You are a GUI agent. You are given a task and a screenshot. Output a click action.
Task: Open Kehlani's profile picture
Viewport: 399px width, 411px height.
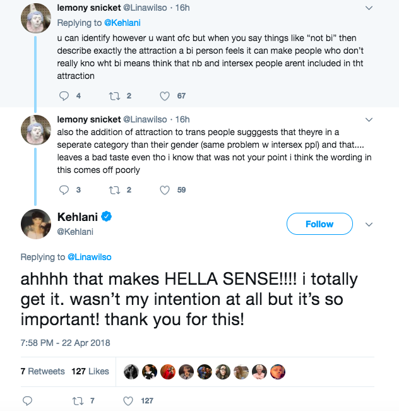click(36, 224)
